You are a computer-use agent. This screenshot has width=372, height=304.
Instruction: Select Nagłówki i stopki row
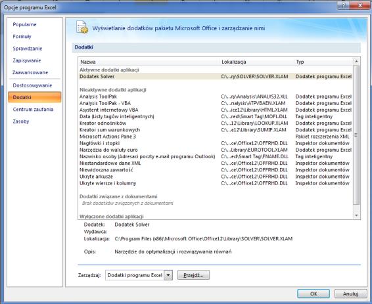216,143
